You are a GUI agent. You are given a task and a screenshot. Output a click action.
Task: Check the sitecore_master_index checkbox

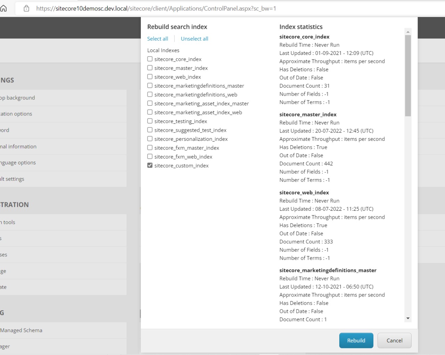coord(150,68)
